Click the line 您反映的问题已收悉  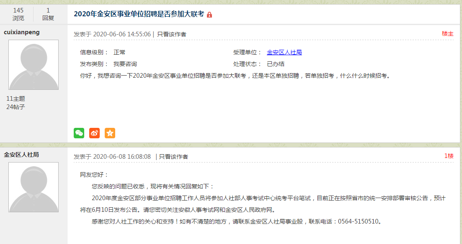pos(153,187)
